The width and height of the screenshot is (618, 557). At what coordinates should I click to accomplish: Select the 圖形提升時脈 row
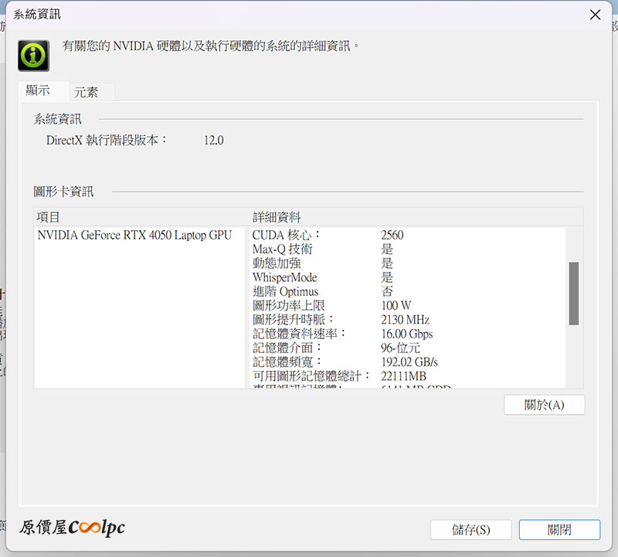click(x=408, y=320)
